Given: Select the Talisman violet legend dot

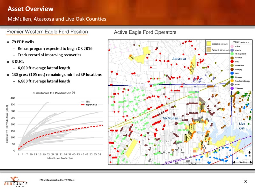Looking at the screenshot, I should (x=232, y=88).
